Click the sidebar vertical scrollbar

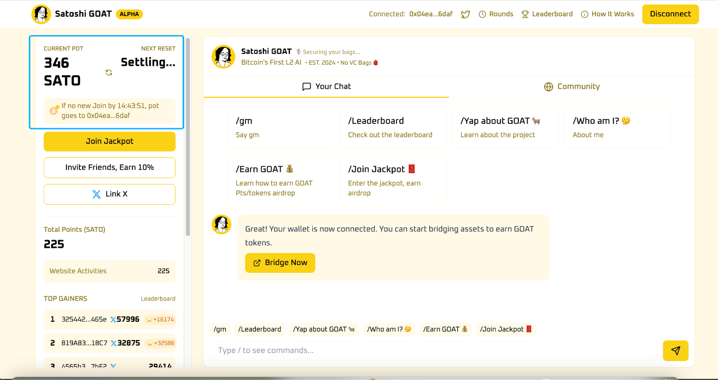point(188,137)
